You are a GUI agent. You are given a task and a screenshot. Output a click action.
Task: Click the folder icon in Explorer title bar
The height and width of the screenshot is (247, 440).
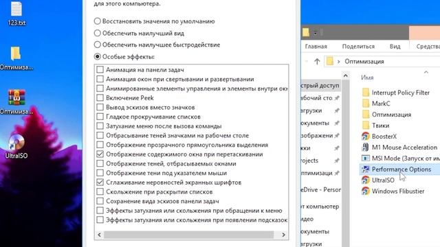(x=306, y=32)
